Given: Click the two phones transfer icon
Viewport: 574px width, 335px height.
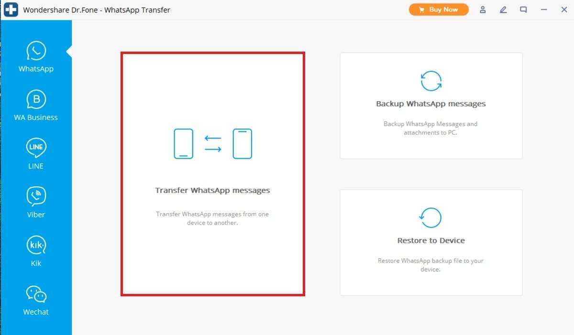Looking at the screenshot, I should tap(212, 143).
